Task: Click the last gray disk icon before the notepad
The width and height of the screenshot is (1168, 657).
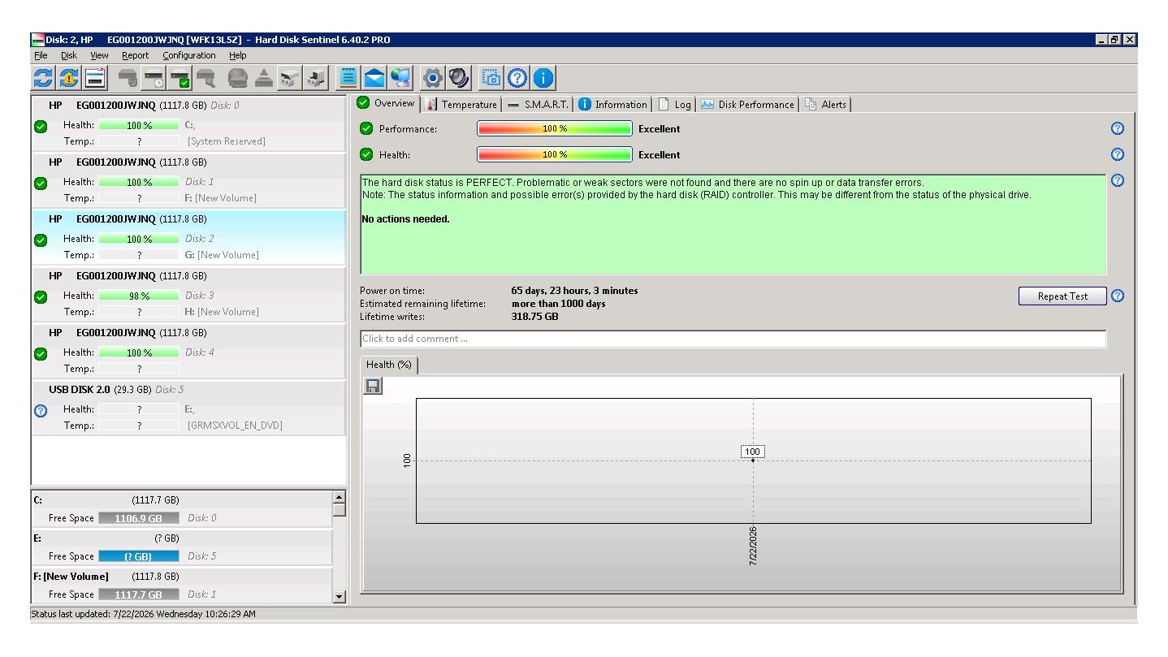Action: tap(317, 78)
